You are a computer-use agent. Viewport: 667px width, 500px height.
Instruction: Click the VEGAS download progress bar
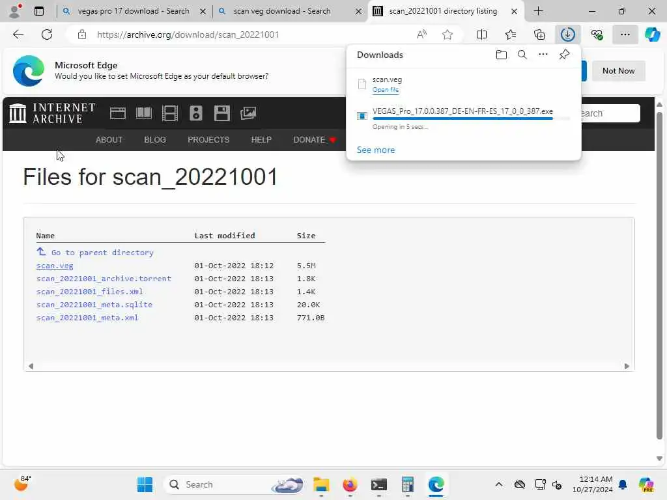[471, 118]
